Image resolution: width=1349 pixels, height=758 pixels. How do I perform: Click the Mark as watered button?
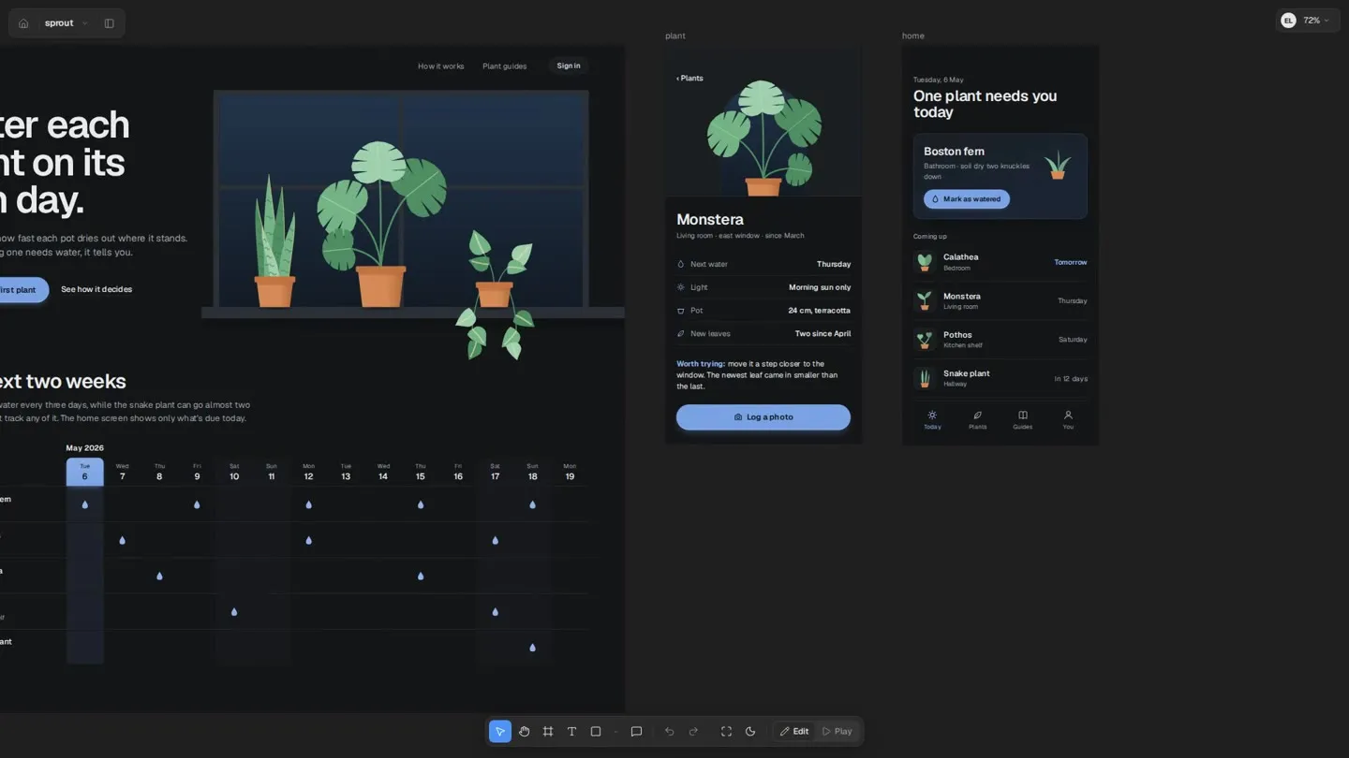(967, 199)
